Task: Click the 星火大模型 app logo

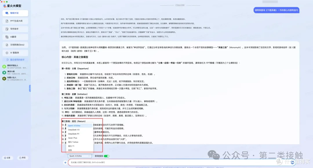Action: click(12, 6)
